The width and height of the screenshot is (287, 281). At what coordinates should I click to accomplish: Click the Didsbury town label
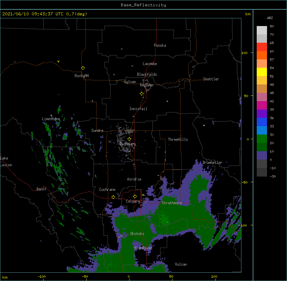(x=128, y=144)
